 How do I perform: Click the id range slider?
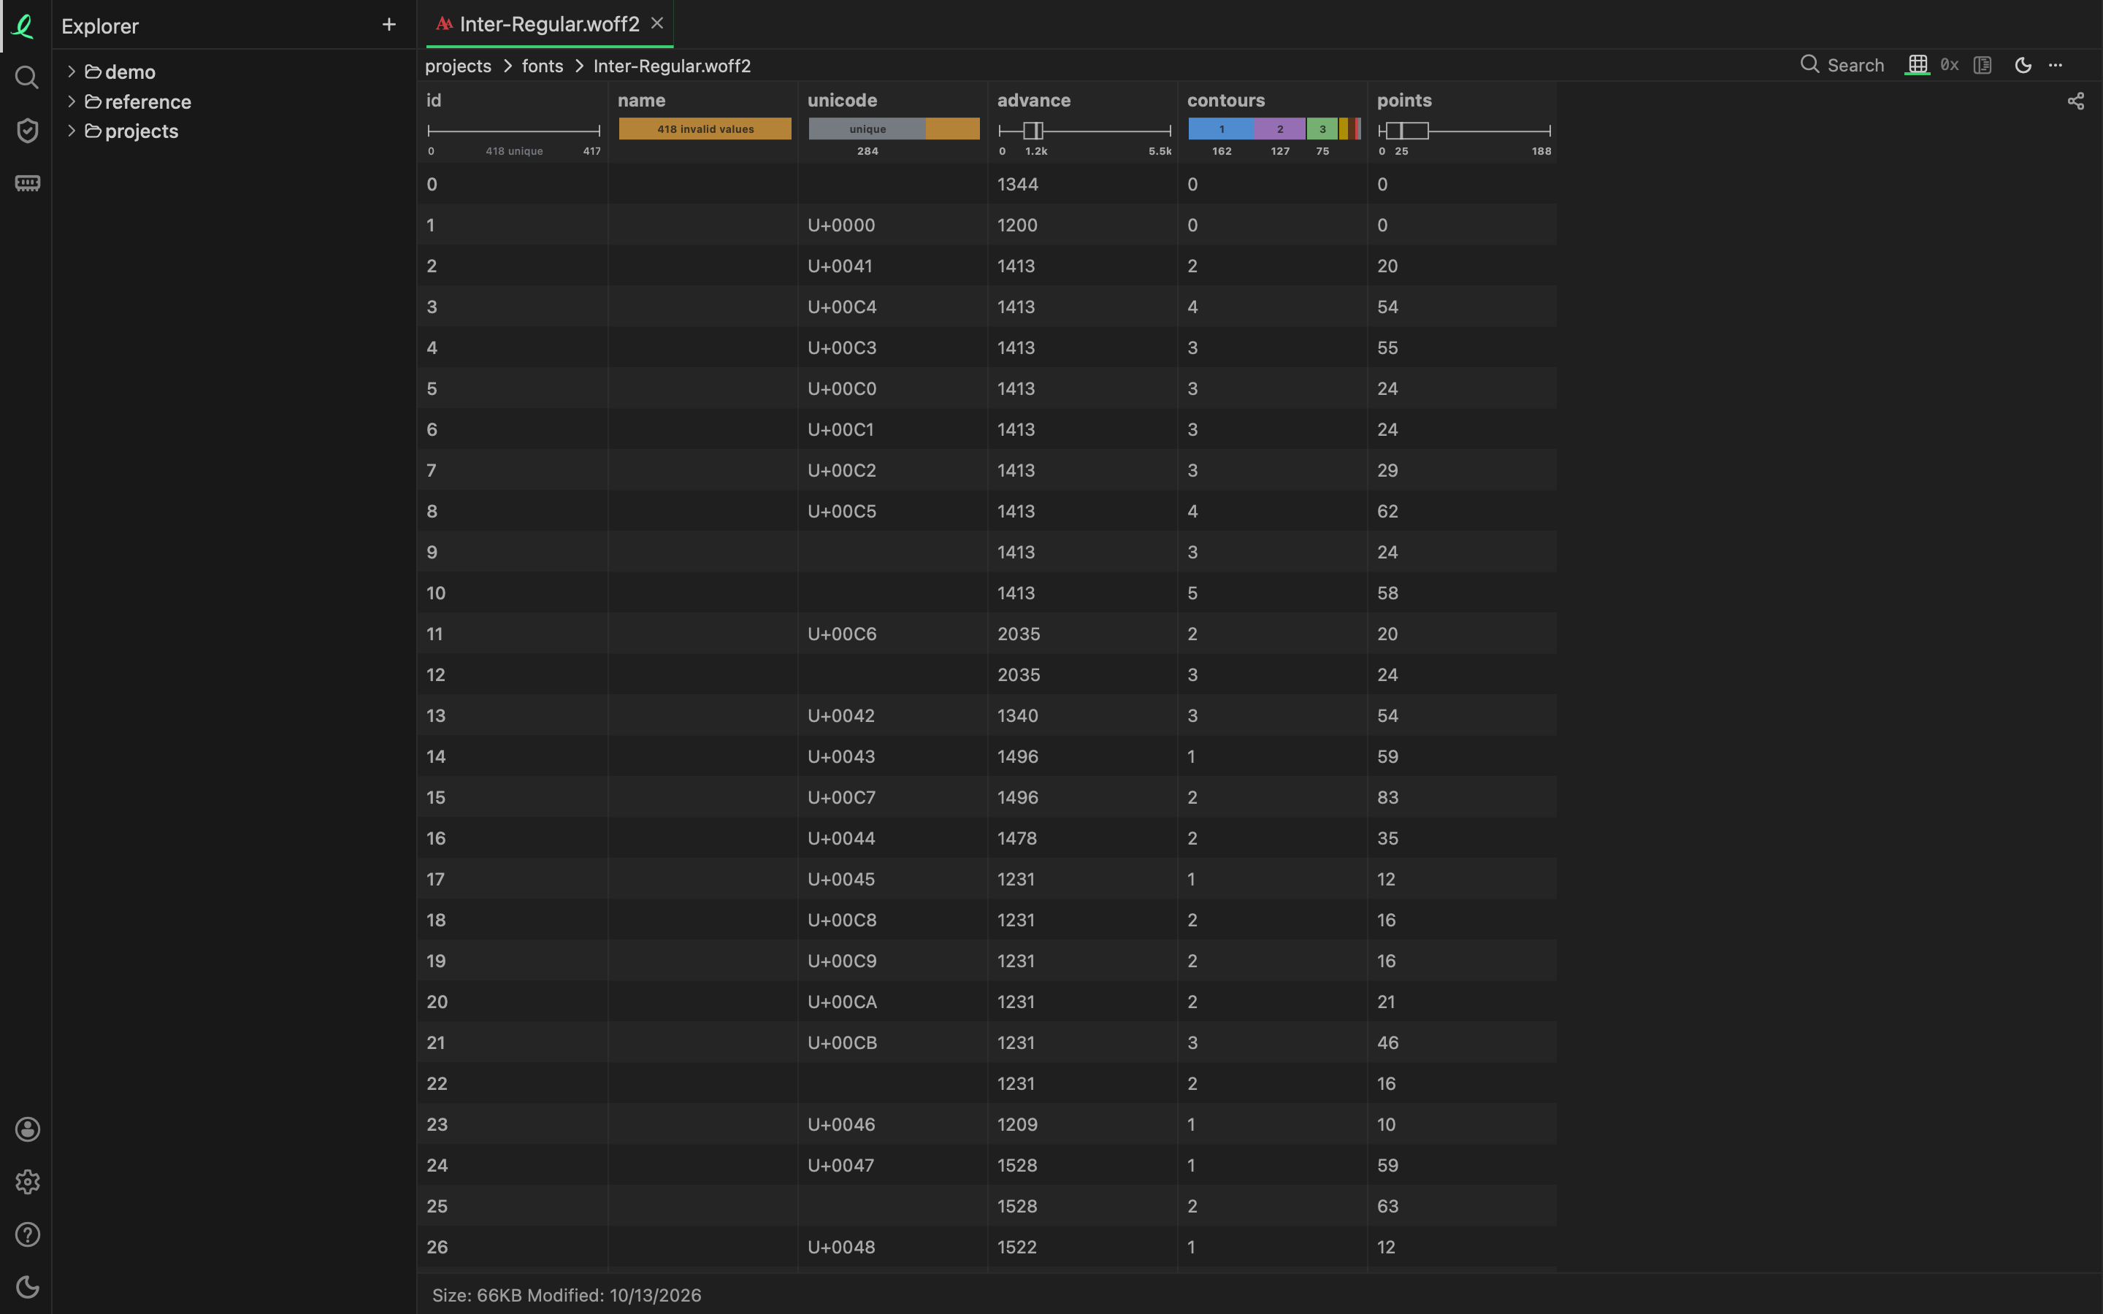pos(513,131)
